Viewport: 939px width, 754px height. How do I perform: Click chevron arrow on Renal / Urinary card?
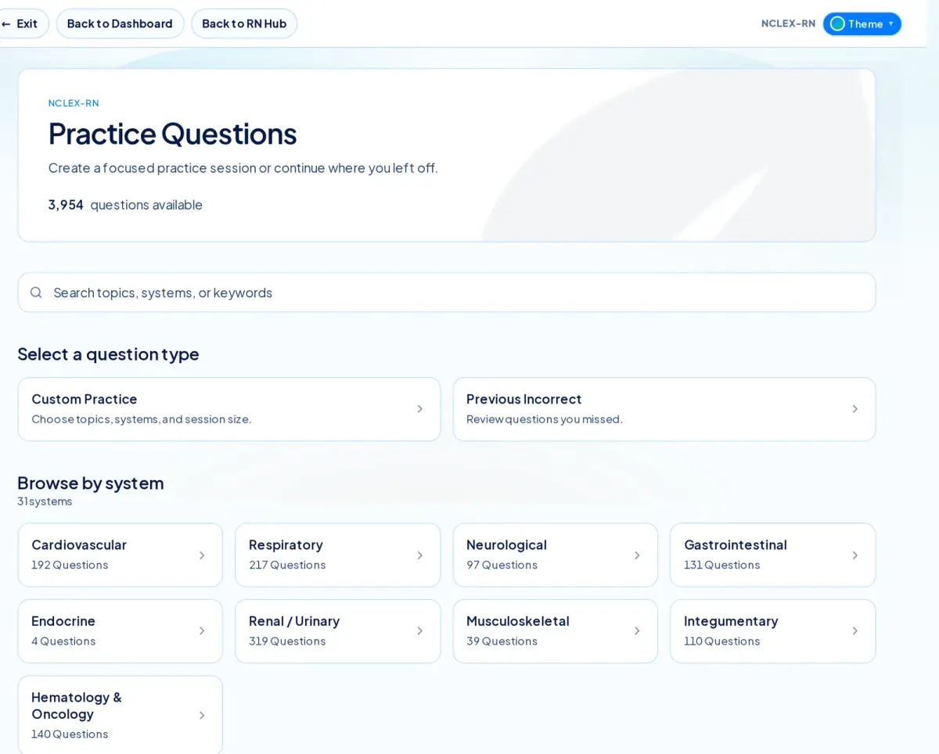pyautogui.click(x=420, y=631)
